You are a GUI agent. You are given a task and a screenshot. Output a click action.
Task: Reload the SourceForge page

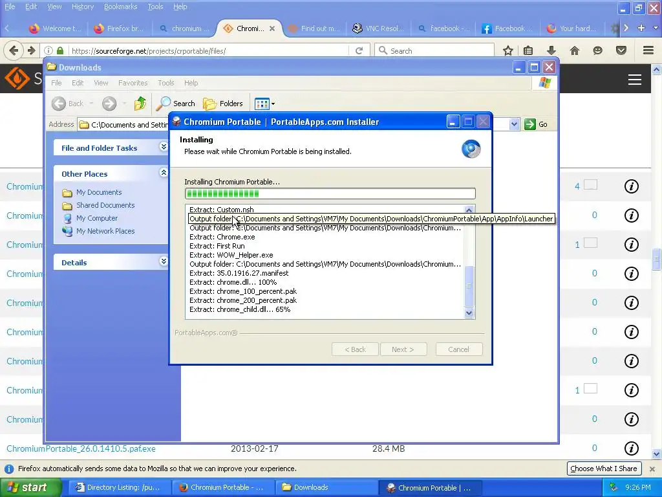359,50
